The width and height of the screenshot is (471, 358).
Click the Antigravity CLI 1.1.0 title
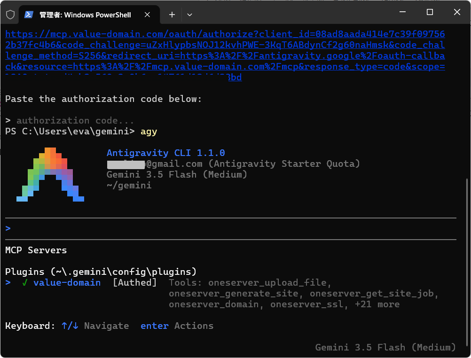click(x=166, y=153)
